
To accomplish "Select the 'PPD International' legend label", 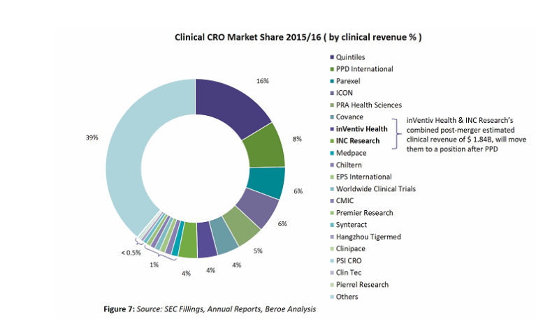I will click(364, 69).
